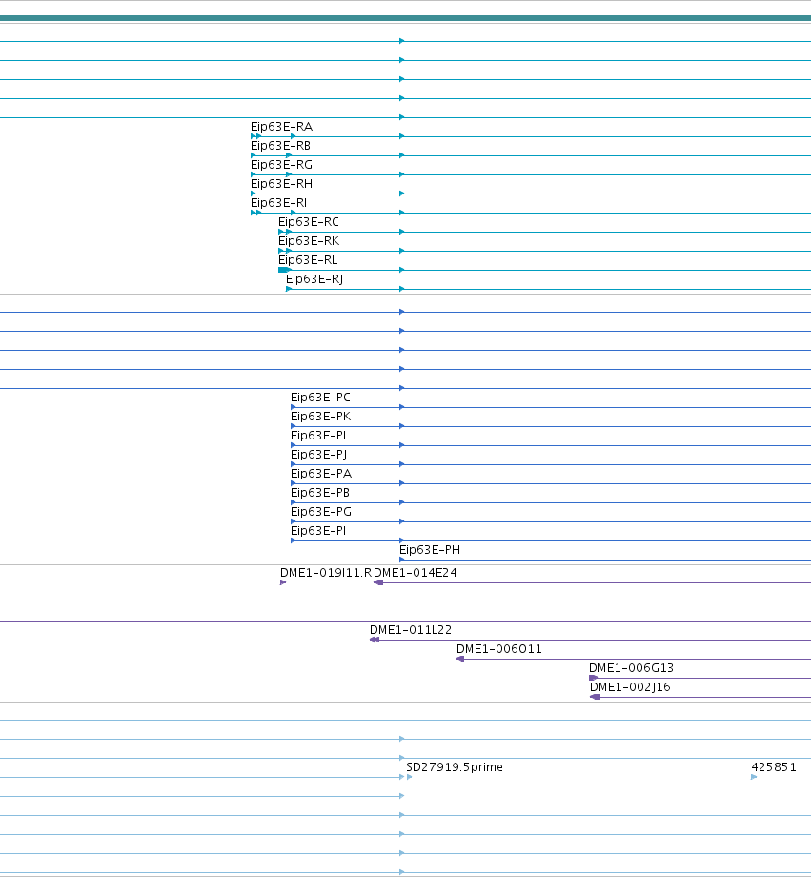The image size is (811, 877).
Task: Click the DME1-011L22 double arrowhead glyph
Action: (375, 640)
